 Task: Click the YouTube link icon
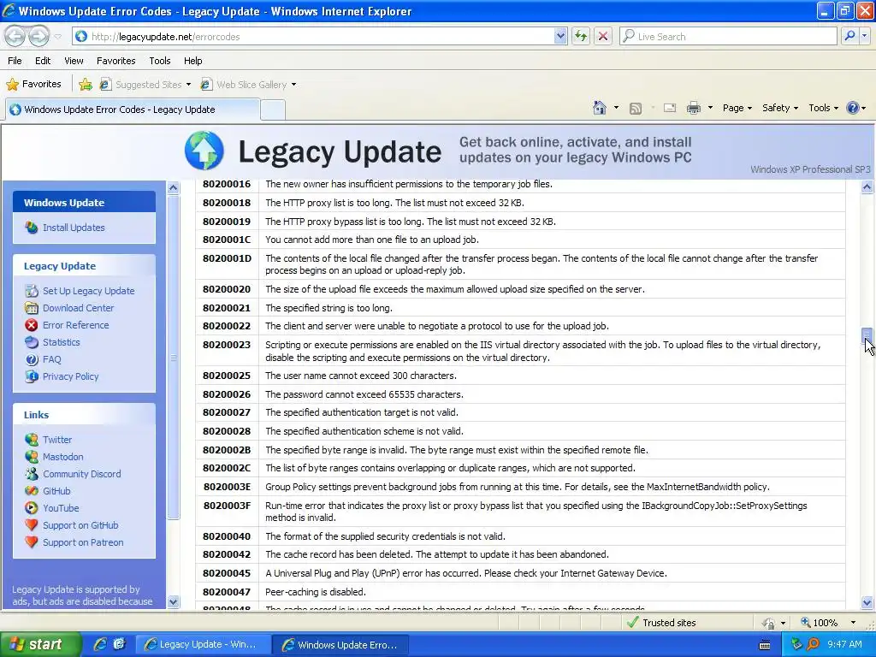[x=32, y=508]
